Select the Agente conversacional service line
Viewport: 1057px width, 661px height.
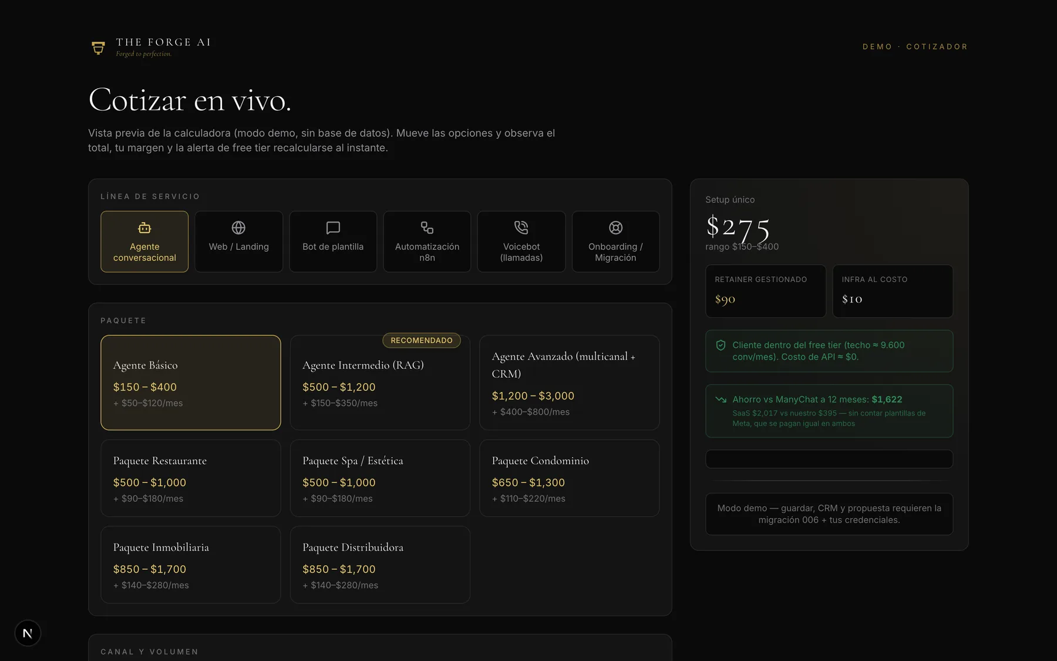pos(144,241)
